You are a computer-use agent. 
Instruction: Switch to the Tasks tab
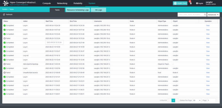pos(57,10)
